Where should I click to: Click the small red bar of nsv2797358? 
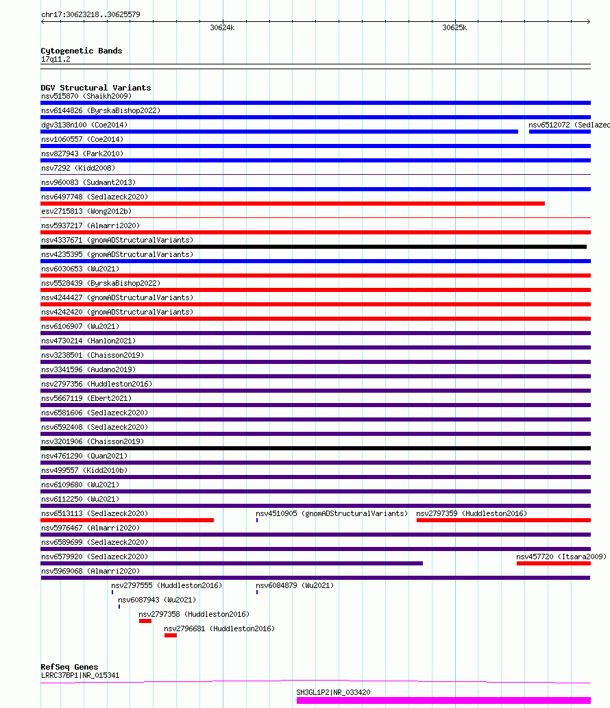click(x=145, y=622)
